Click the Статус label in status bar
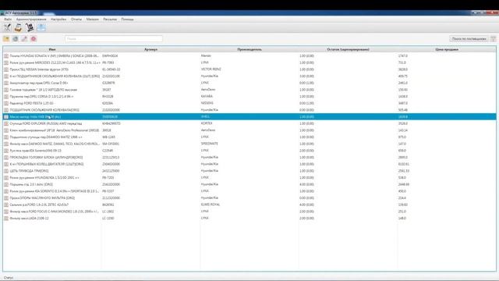 point(9,278)
